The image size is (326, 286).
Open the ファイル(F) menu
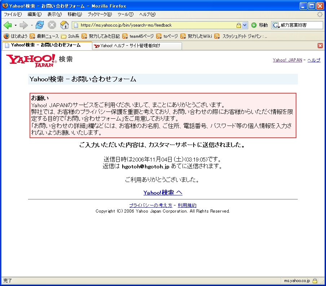[13, 14]
